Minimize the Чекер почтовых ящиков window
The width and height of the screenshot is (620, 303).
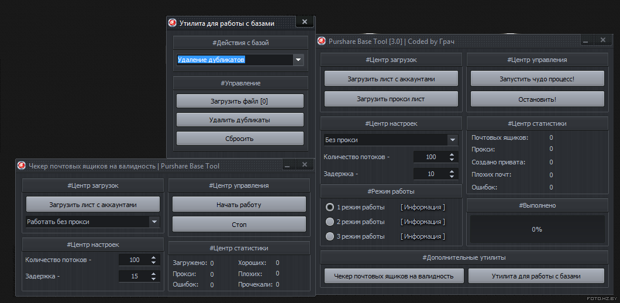[288, 166]
